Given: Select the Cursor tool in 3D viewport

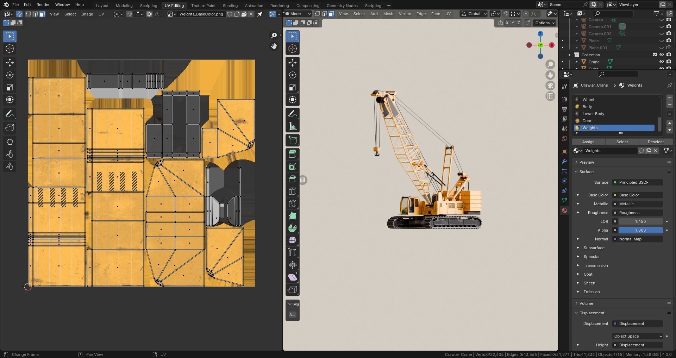Looking at the screenshot, I should click(x=293, y=49).
